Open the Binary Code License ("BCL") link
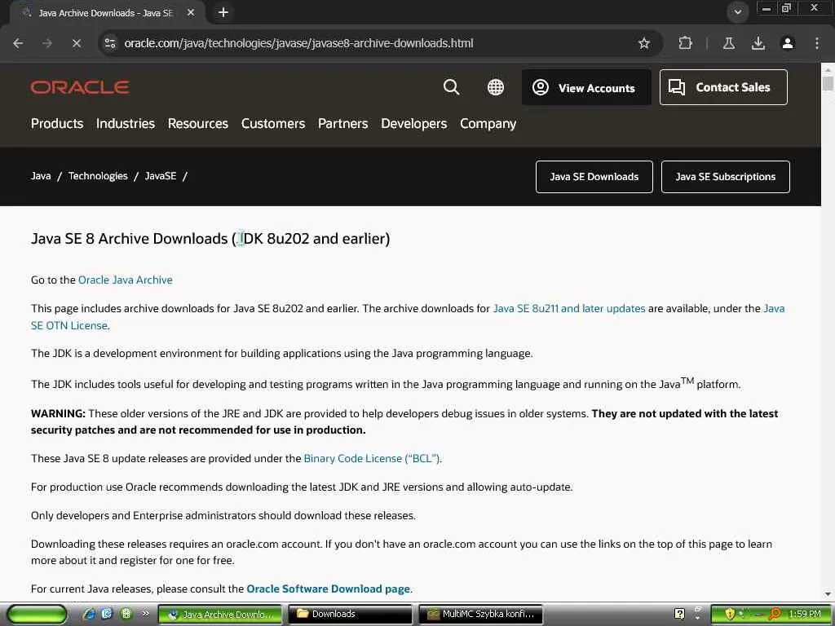The width and height of the screenshot is (835, 626). tap(372, 458)
